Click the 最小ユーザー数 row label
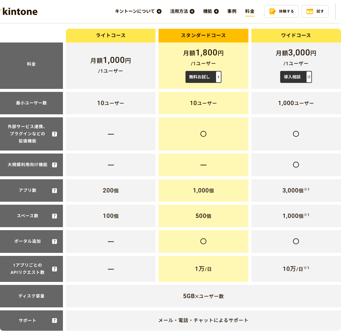The height and width of the screenshot is (331, 341). pyautogui.click(x=31, y=103)
